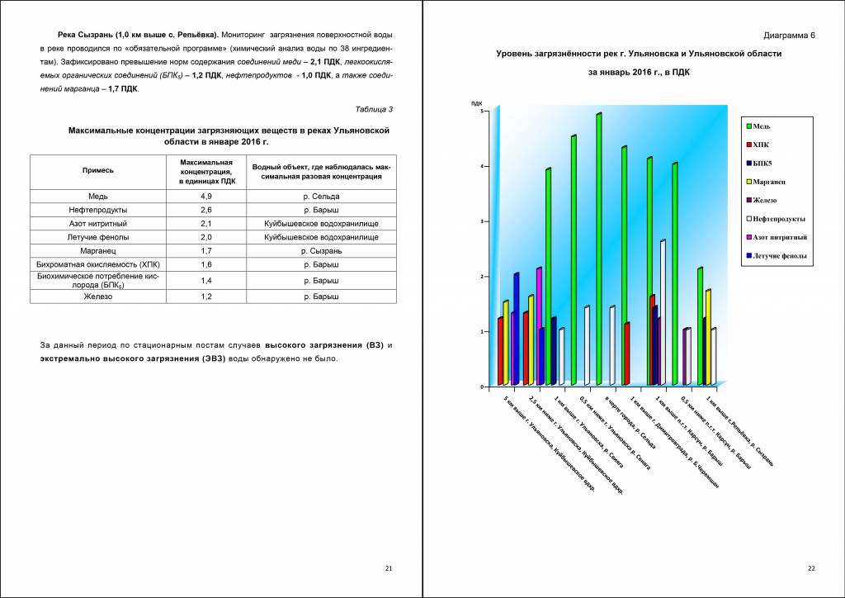Select the table cell 'р. Сельда'
This screenshot has height=598, width=845.
pyautogui.click(x=321, y=197)
